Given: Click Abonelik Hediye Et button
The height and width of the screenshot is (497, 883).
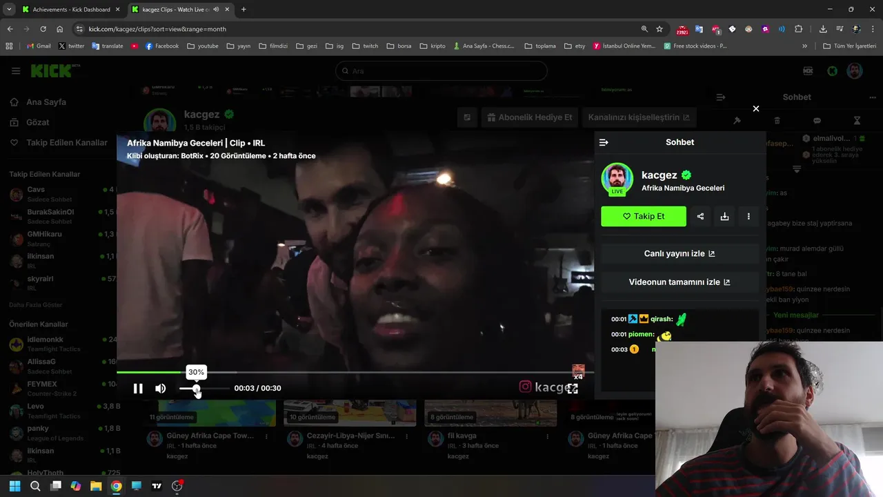Looking at the screenshot, I should coord(530,117).
